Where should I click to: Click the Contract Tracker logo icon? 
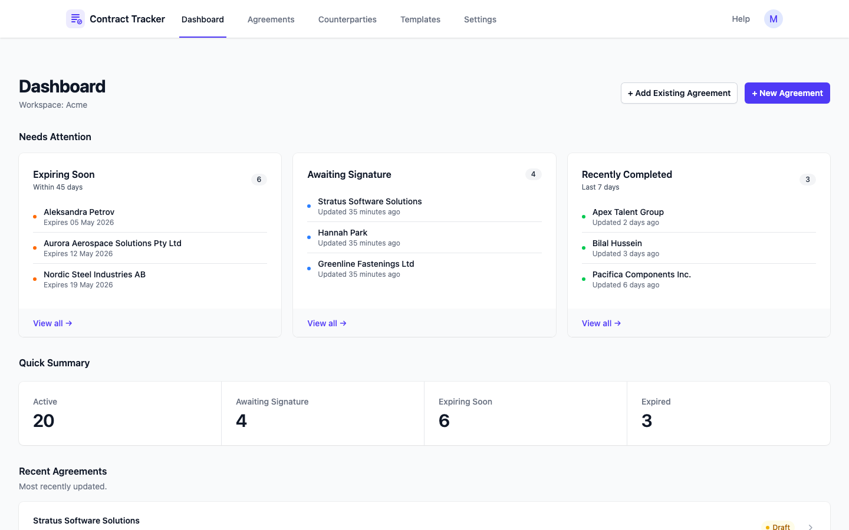(x=75, y=19)
